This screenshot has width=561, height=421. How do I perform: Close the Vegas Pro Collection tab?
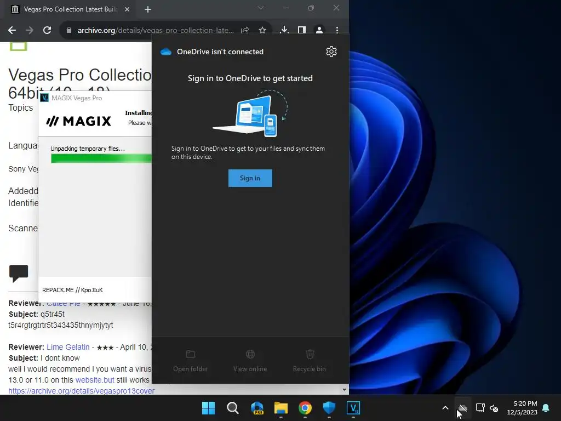click(x=127, y=9)
